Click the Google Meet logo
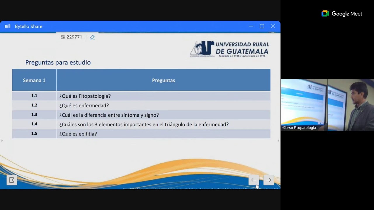Image resolution: width=374 pixels, height=210 pixels. 342,14
